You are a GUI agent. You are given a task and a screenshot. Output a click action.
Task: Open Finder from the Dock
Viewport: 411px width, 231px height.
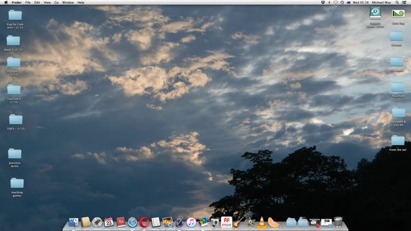pyautogui.click(x=74, y=223)
